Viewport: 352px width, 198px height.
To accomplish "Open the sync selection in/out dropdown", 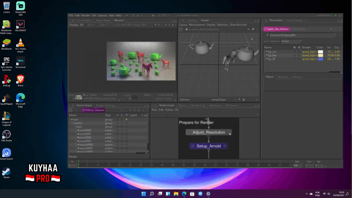I will click(291, 41).
